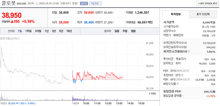Click the 코스닥 market label
Image resolution: width=220 pixels, height=106 pixels.
click(x=31, y=4)
